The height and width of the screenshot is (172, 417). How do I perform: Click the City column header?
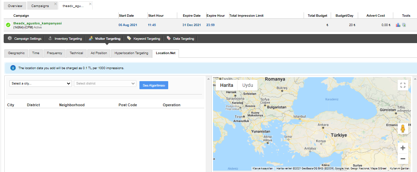point(11,105)
